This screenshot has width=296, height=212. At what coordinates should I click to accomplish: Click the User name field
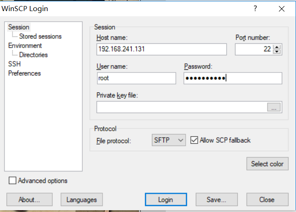click(136, 78)
